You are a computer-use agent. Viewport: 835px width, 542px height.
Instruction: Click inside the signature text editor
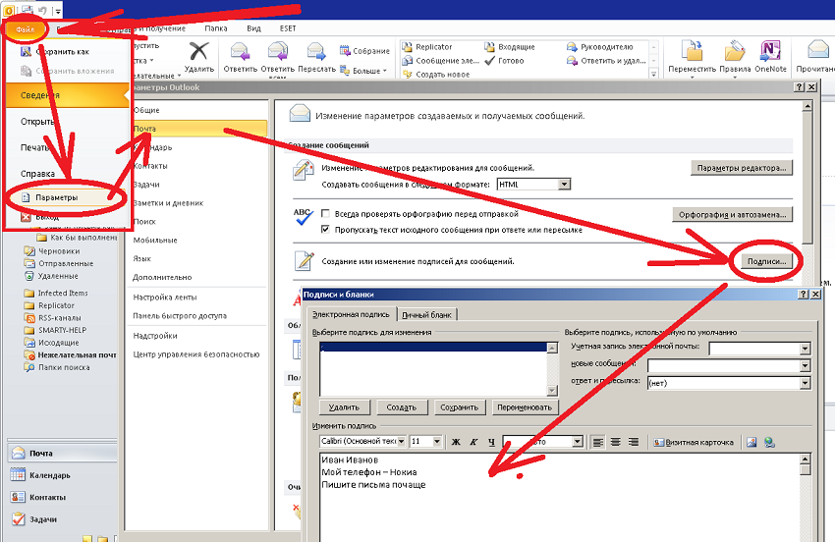pyautogui.click(x=559, y=498)
